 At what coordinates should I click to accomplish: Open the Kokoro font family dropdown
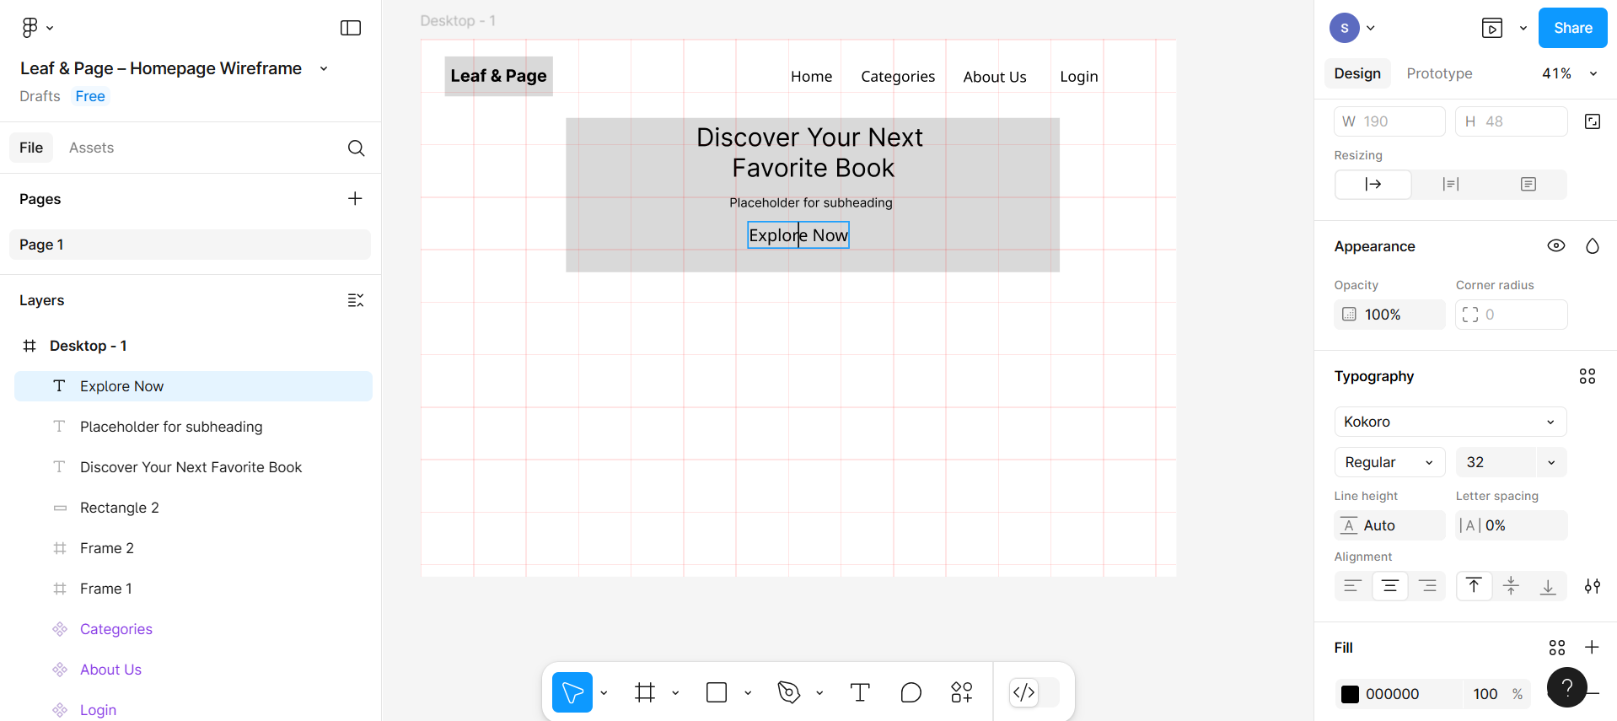(x=1450, y=422)
